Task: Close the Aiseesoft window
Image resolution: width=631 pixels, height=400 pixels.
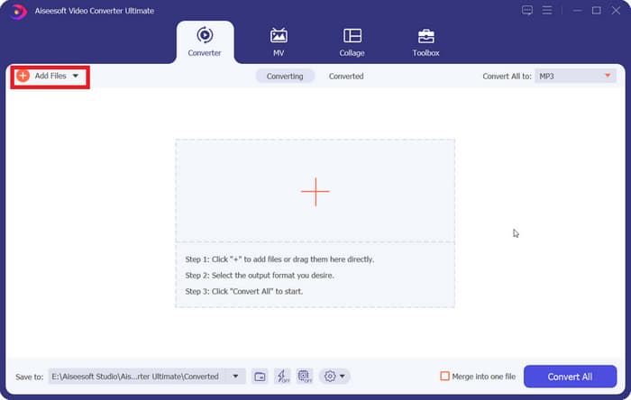Action: coord(616,11)
